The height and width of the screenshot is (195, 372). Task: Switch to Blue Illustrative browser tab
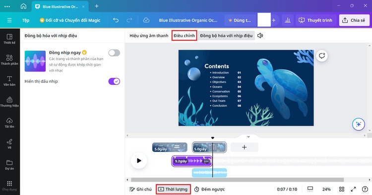60,6
